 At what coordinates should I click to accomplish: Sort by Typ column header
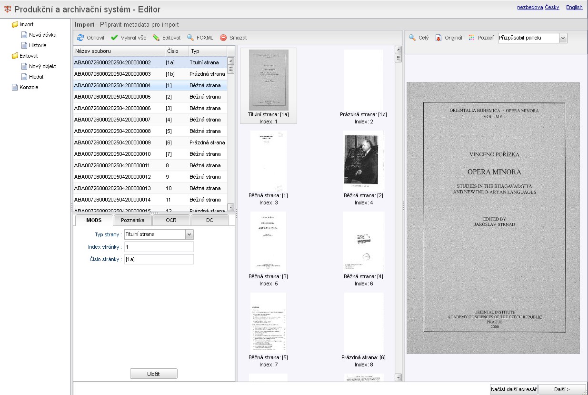(207, 51)
